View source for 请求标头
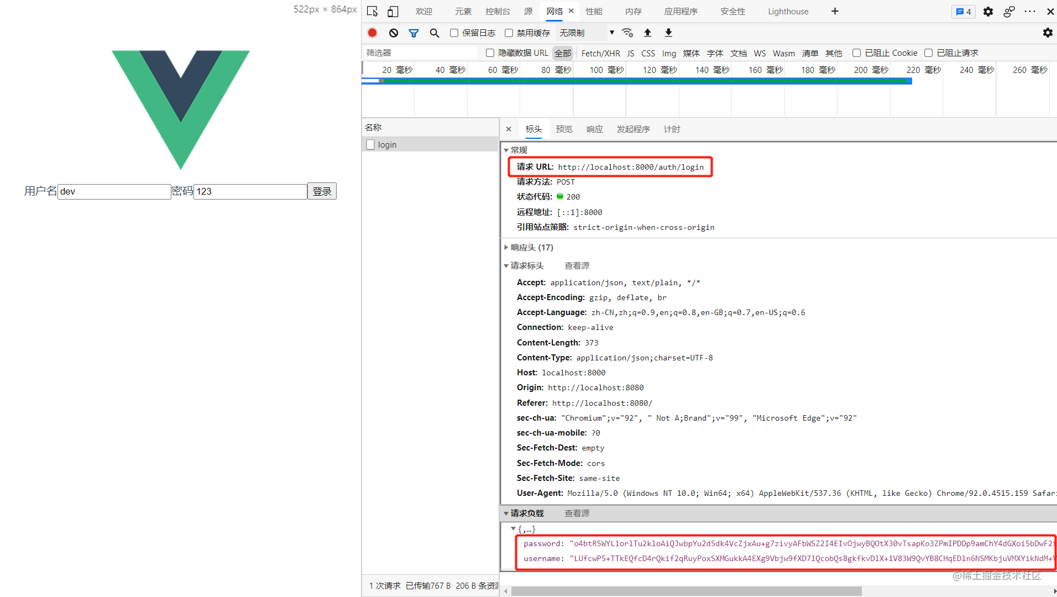The height and width of the screenshot is (597, 1057). coord(577,266)
